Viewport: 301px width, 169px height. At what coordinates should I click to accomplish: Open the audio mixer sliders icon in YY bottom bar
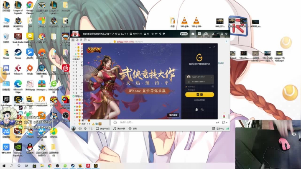pyautogui.click(x=91, y=128)
